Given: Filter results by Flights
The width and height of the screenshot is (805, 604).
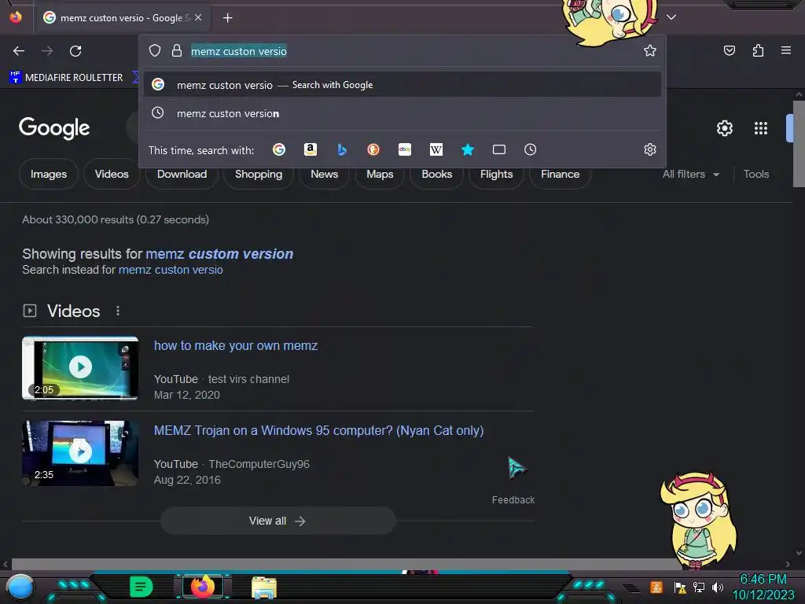Looking at the screenshot, I should [x=497, y=174].
